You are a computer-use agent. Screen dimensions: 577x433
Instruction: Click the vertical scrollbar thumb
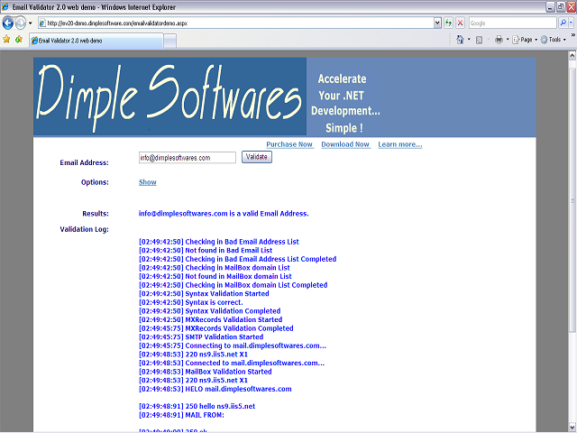572,200
